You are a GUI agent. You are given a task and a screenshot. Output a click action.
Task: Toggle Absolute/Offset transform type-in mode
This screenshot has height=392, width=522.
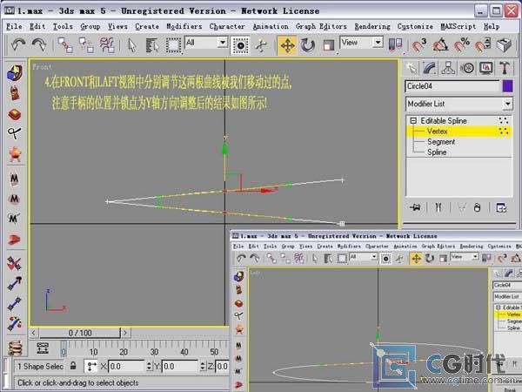[90, 367]
